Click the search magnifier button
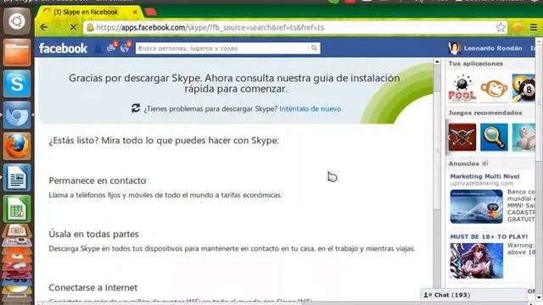Image resolution: width=543 pixels, height=305 pixels. coord(314,48)
